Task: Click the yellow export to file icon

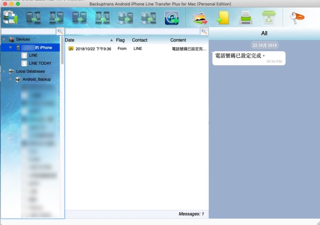Action: click(x=223, y=18)
